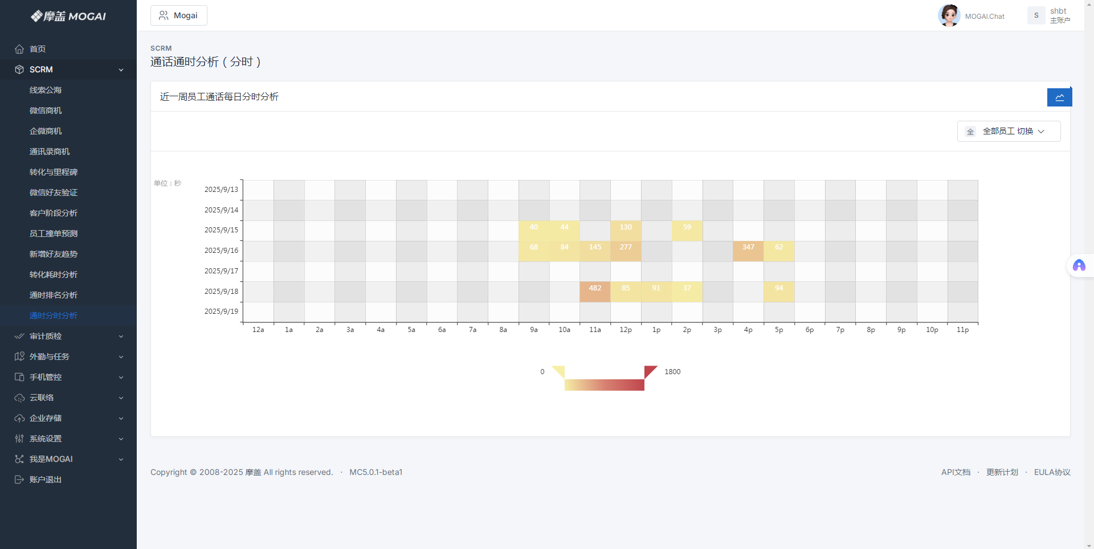The width and height of the screenshot is (1094, 549).
Task: Open the EULA协议 footer link
Action: tap(1052, 472)
